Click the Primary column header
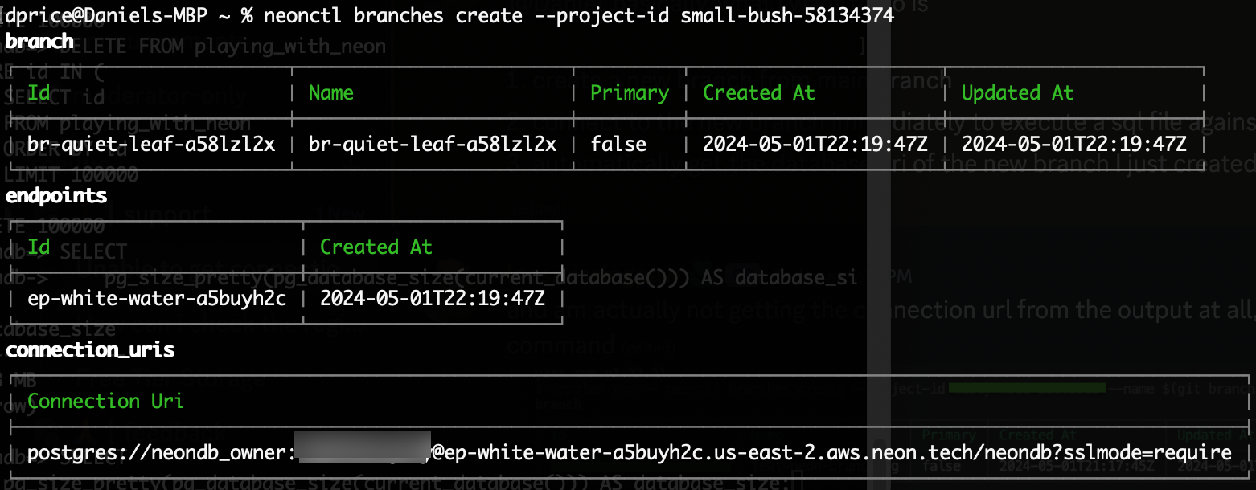Image resolution: width=1256 pixels, height=490 pixels. [630, 93]
